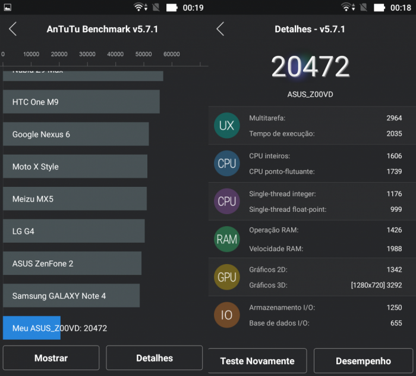
Task: Select the blue Meu ASUS_Z00VD bar
Action: tap(32, 328)
